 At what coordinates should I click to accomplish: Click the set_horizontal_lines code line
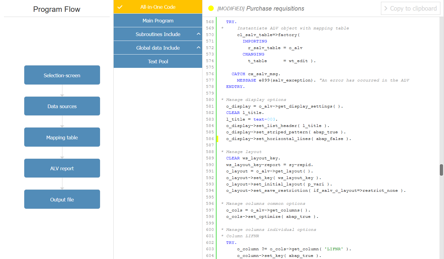289,139
